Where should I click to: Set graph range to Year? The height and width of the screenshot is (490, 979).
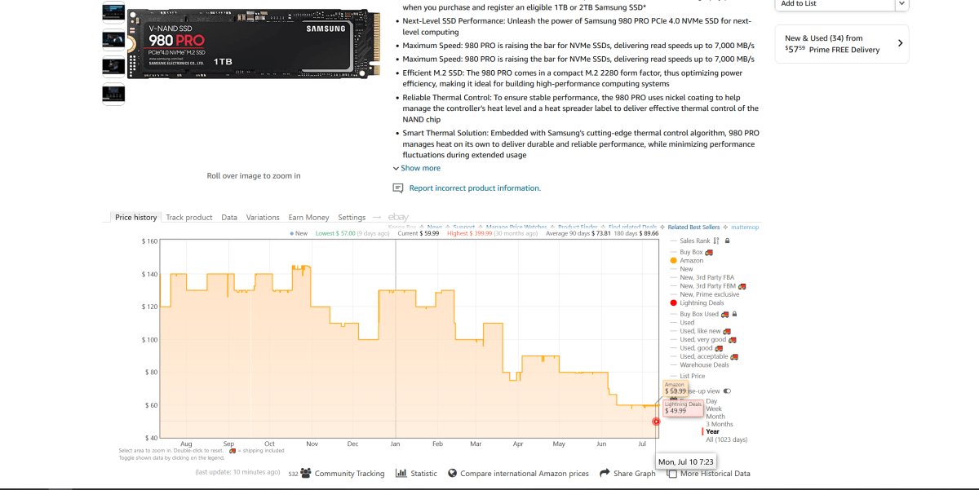[x=712, y=431]
